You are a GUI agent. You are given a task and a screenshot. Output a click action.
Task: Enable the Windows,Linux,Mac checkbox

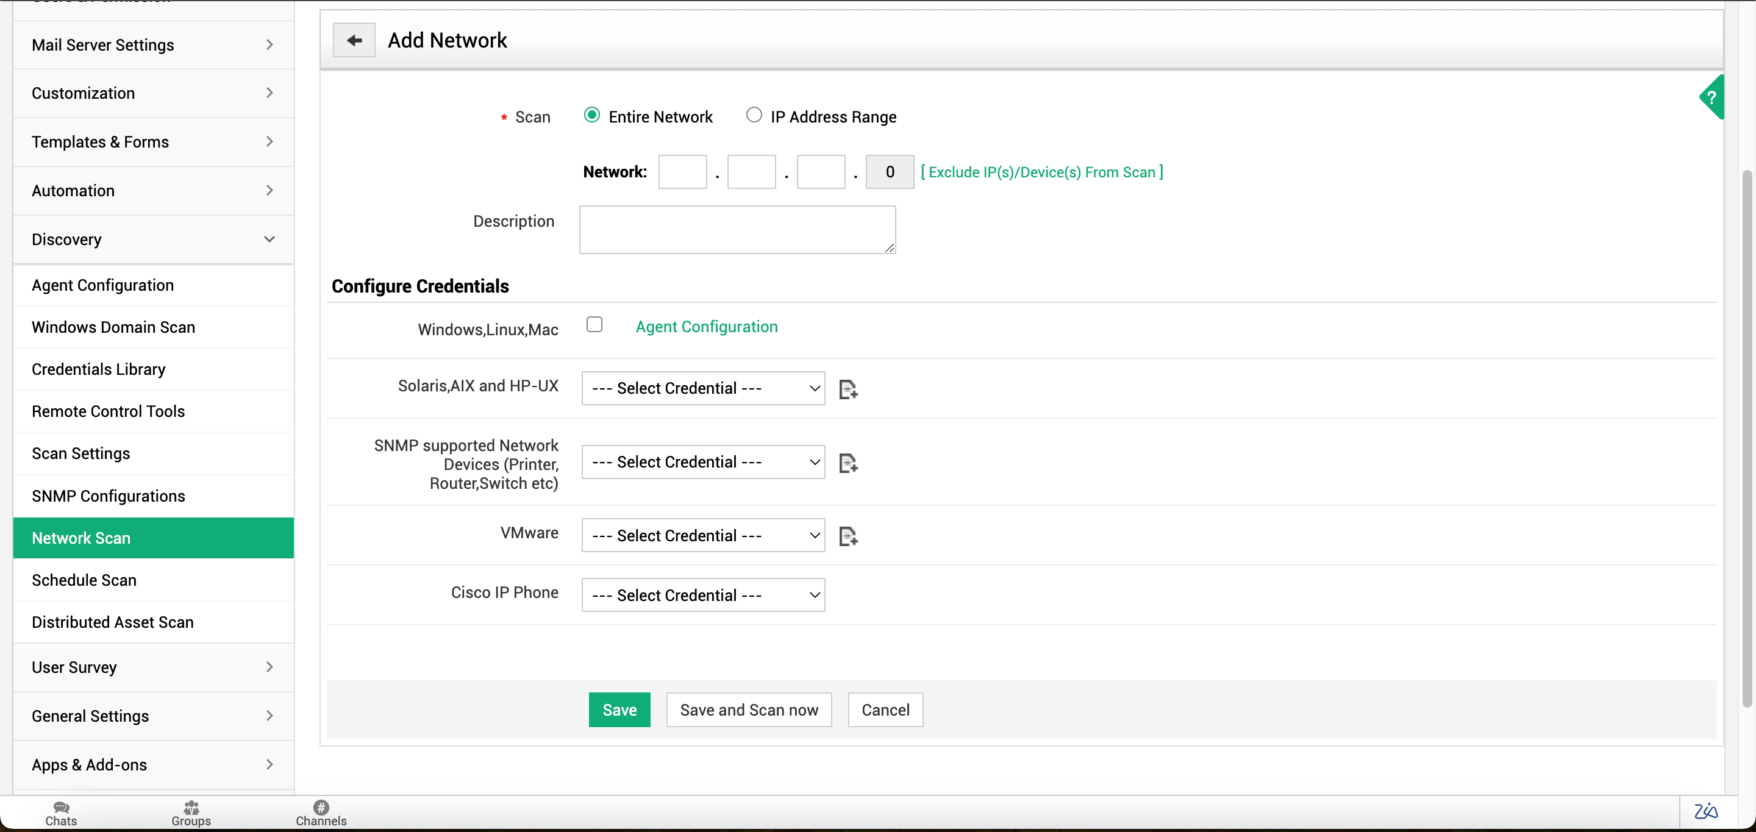point(594,324)
